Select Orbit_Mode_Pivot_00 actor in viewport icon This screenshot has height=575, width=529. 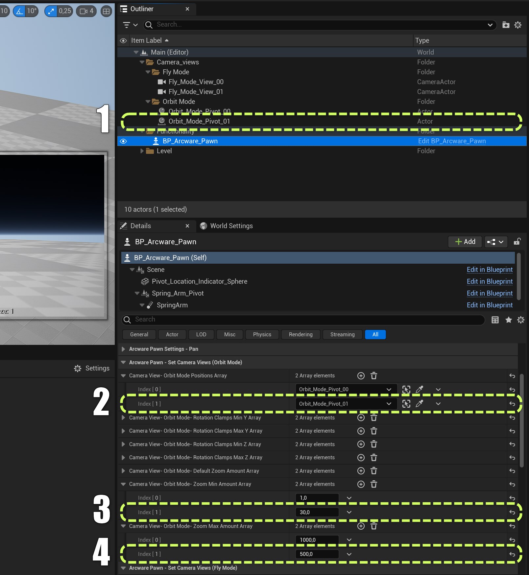point(406,390)
